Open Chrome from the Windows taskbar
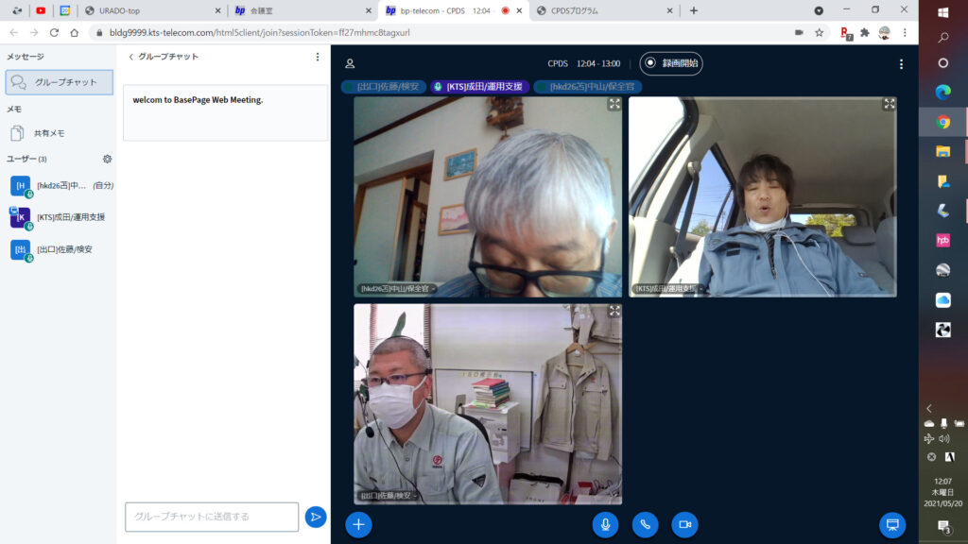 pos(942,122)
